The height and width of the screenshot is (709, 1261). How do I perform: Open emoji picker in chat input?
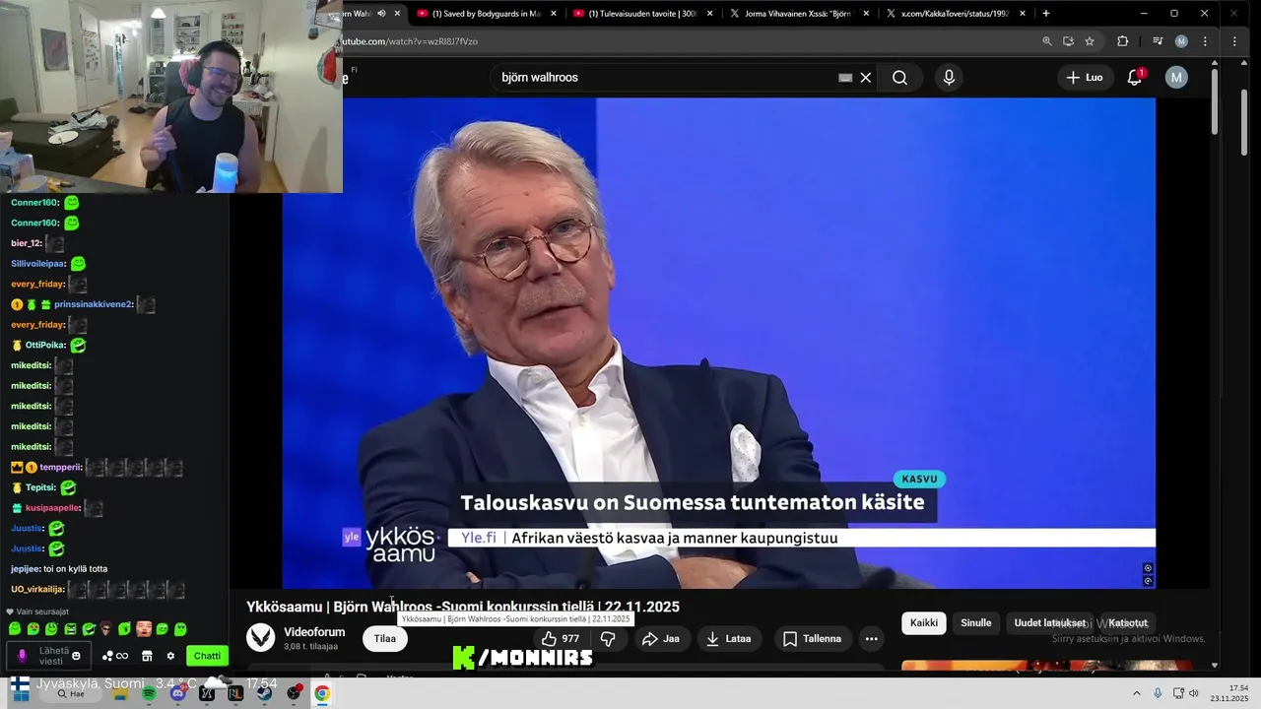(76, 656)
